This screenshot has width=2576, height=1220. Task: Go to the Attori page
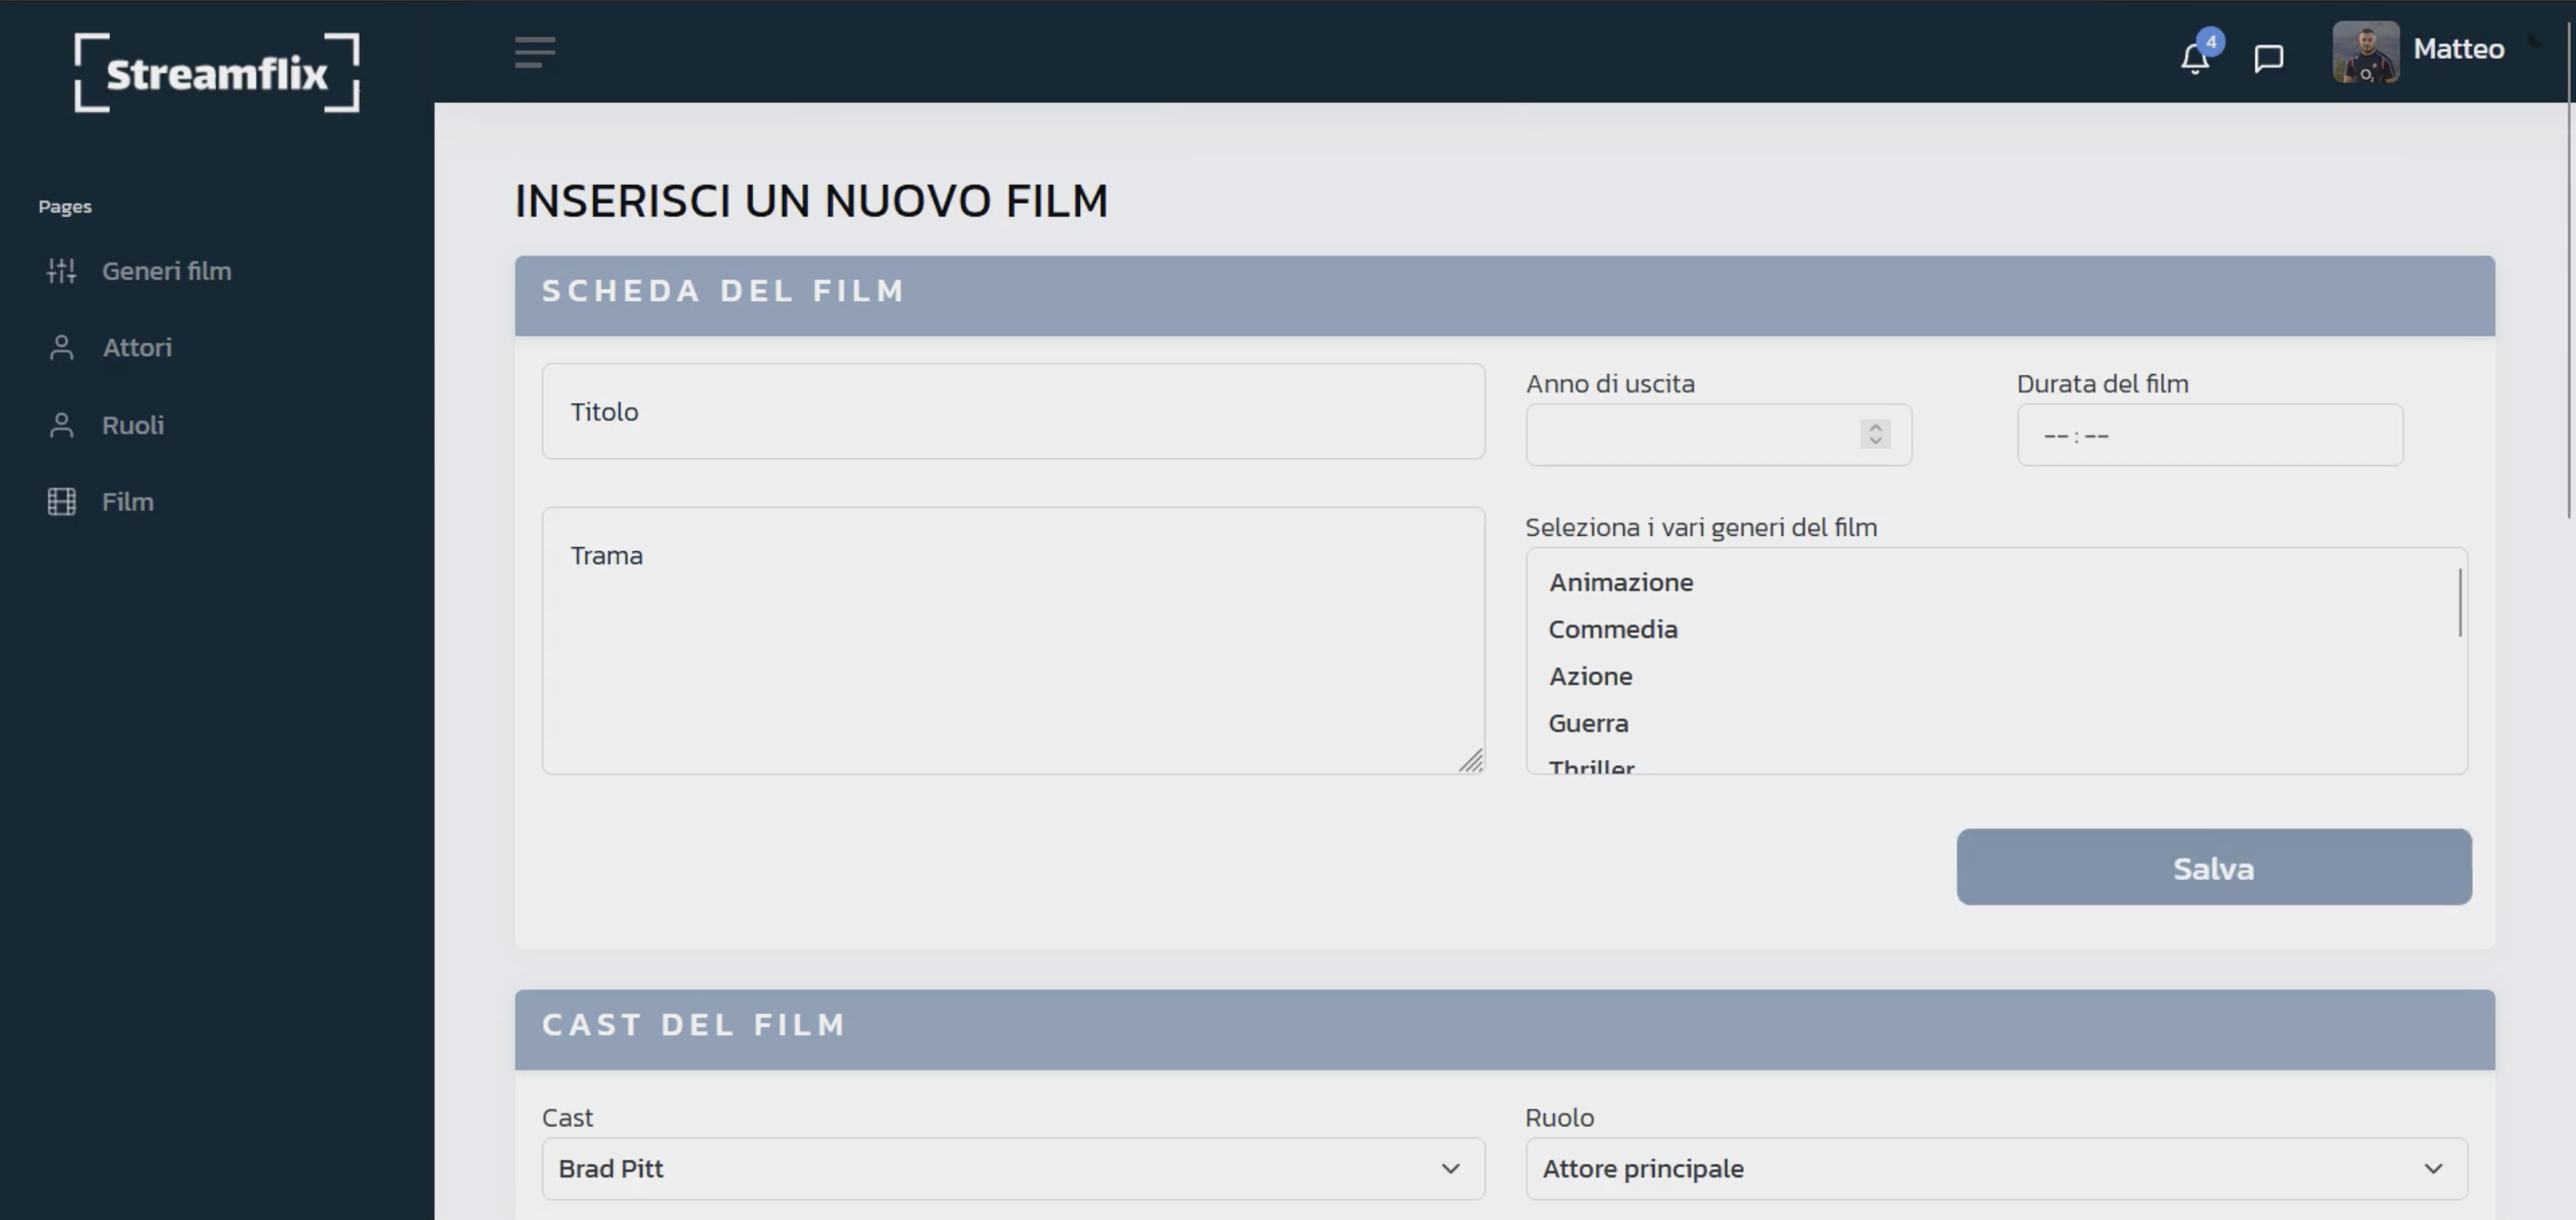[137, 348]
